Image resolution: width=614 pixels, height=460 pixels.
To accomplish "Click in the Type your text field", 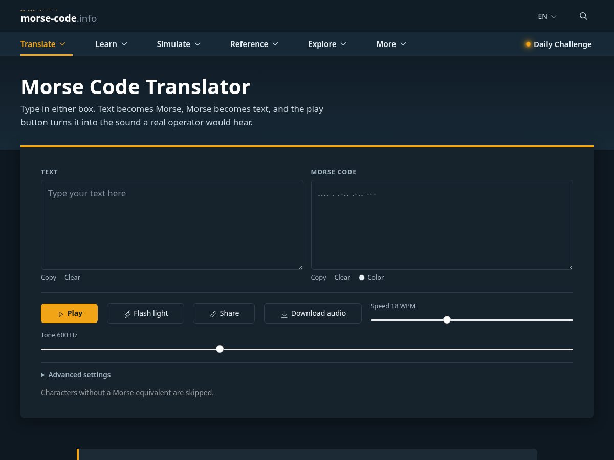I will tap(172, 225).
